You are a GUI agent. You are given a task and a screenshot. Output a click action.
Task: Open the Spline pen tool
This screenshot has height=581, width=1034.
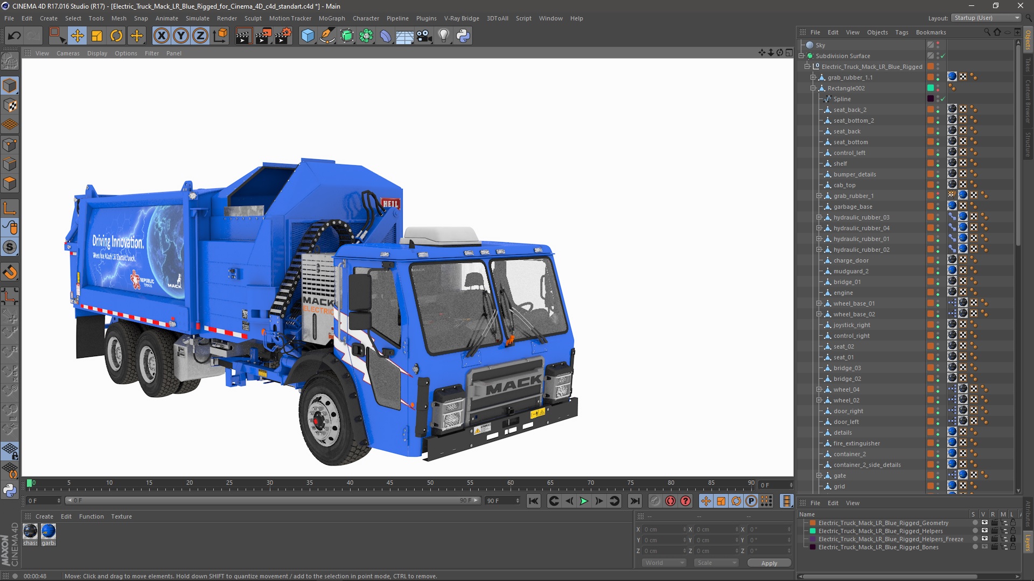click(327, 36)
